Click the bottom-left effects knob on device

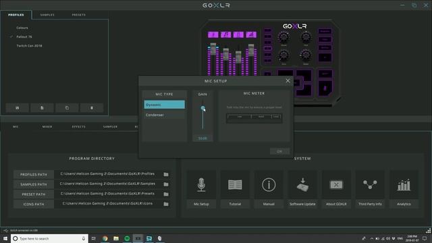[283, 55]
